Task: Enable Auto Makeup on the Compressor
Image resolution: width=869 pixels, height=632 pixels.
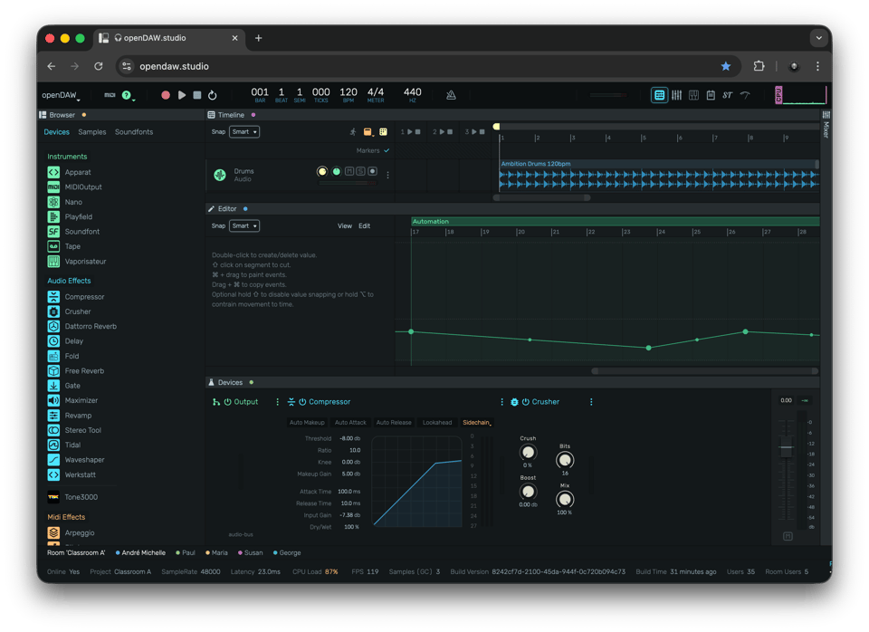Action: [x=307, y=423]
